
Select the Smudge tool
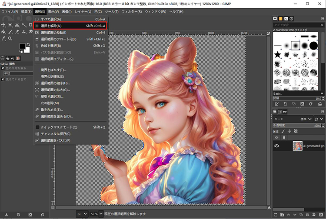tap(31, 32)
